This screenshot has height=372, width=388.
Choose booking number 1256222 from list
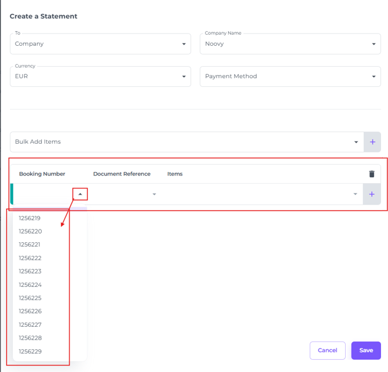pyautogui.click(x=30, y=258)
